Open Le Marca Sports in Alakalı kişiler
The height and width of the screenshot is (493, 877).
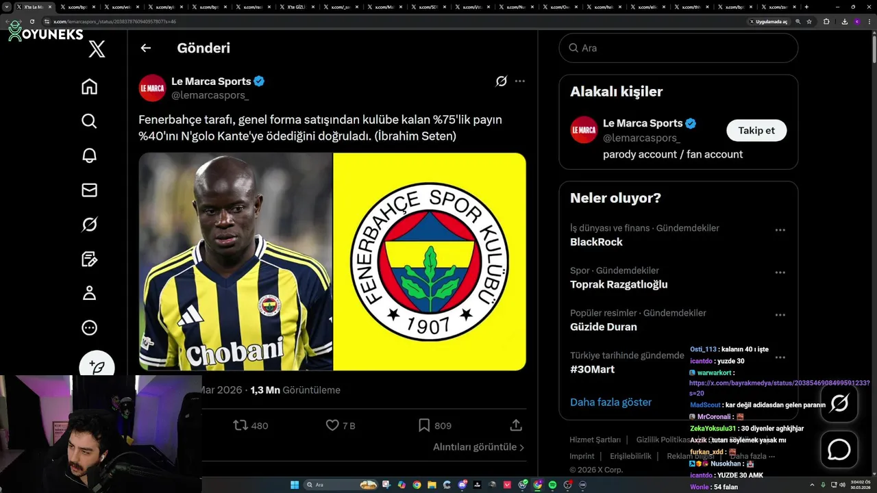[x=643, y=123]
